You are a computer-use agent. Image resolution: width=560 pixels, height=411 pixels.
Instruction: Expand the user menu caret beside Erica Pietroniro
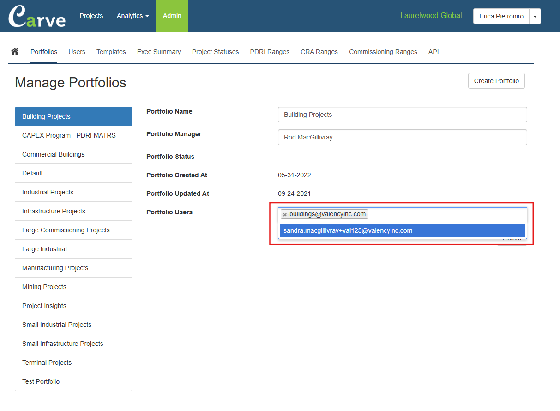click(x=535, y=16)
